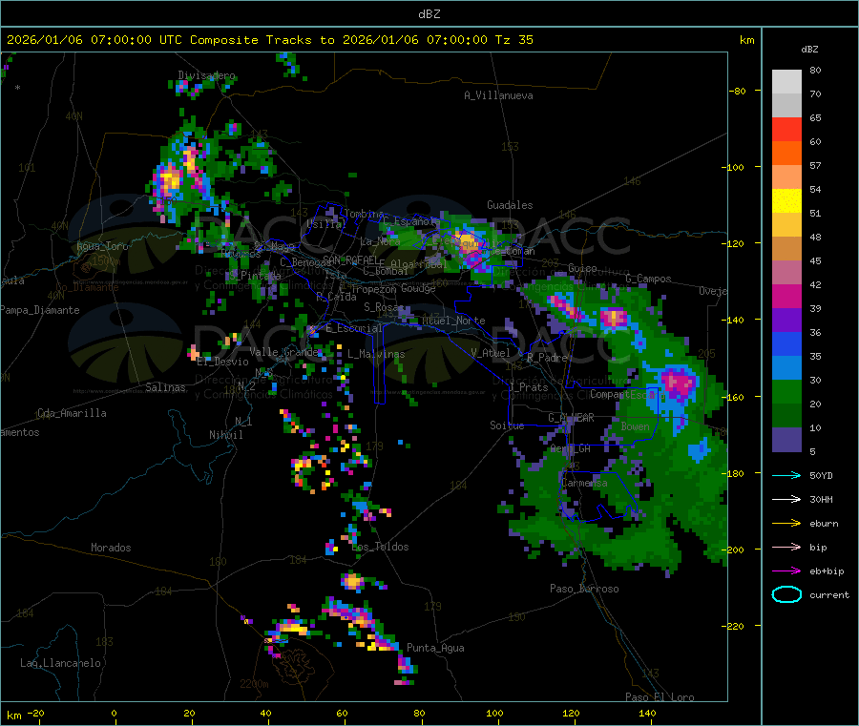Click the Paso_El_Loro place label
This screenshot has height=726, width=859.
[x=660, y=697]
